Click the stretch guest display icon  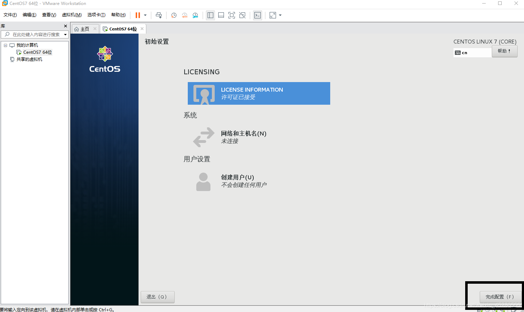(273, 15)
